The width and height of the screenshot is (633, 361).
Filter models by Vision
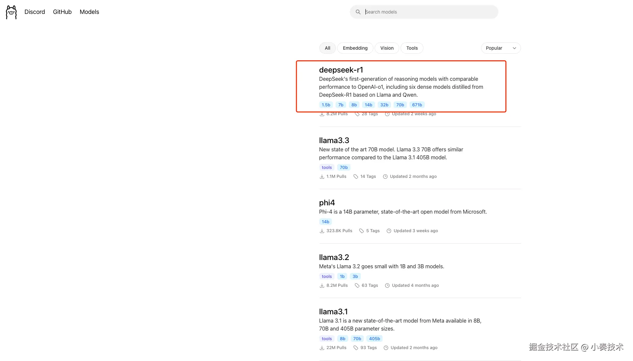pos(387,48)
